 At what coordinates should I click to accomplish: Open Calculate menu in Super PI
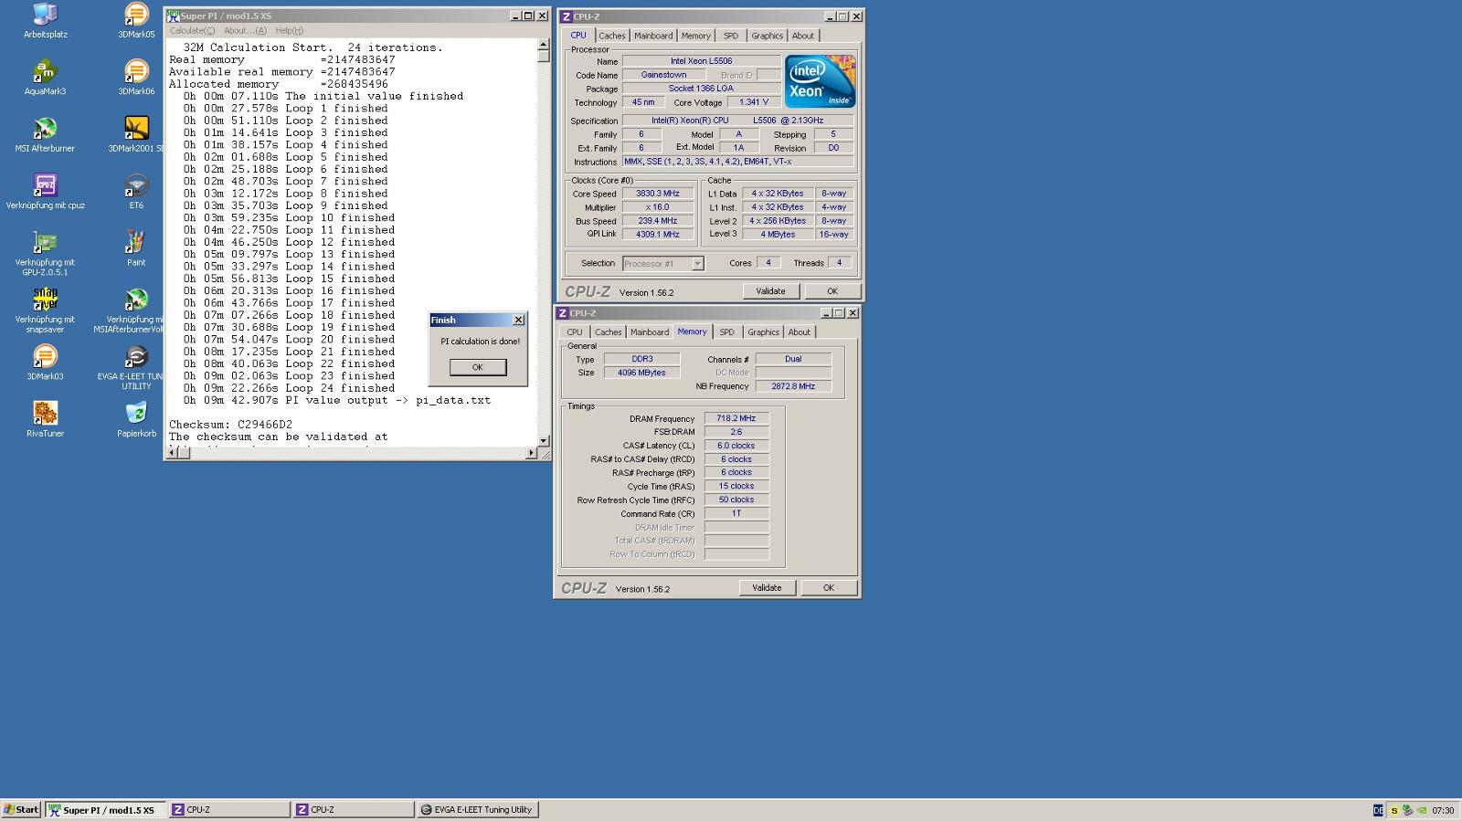[192, 30]
